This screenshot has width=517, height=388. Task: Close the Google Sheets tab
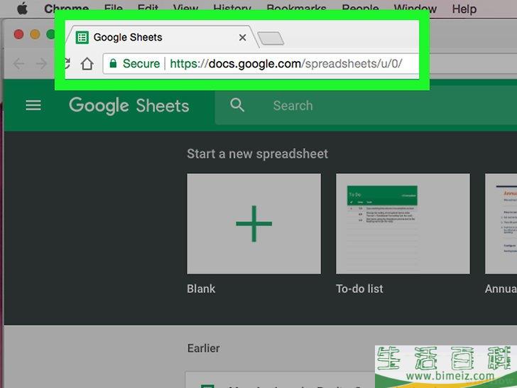tap(242, 38)
